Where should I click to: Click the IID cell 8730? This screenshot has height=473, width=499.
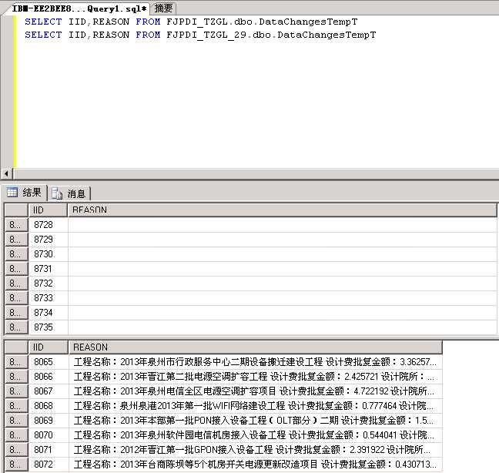tap(48, 254)
